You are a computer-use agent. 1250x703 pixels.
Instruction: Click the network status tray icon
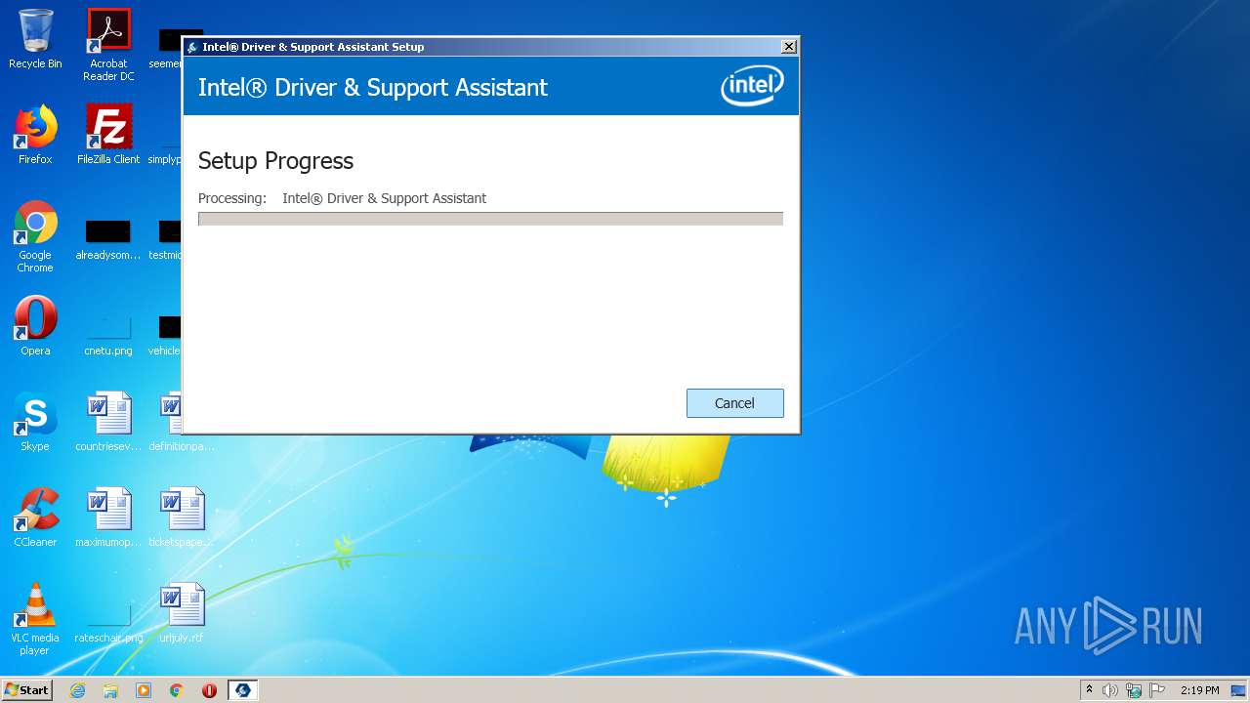[x=1134, y=690]
